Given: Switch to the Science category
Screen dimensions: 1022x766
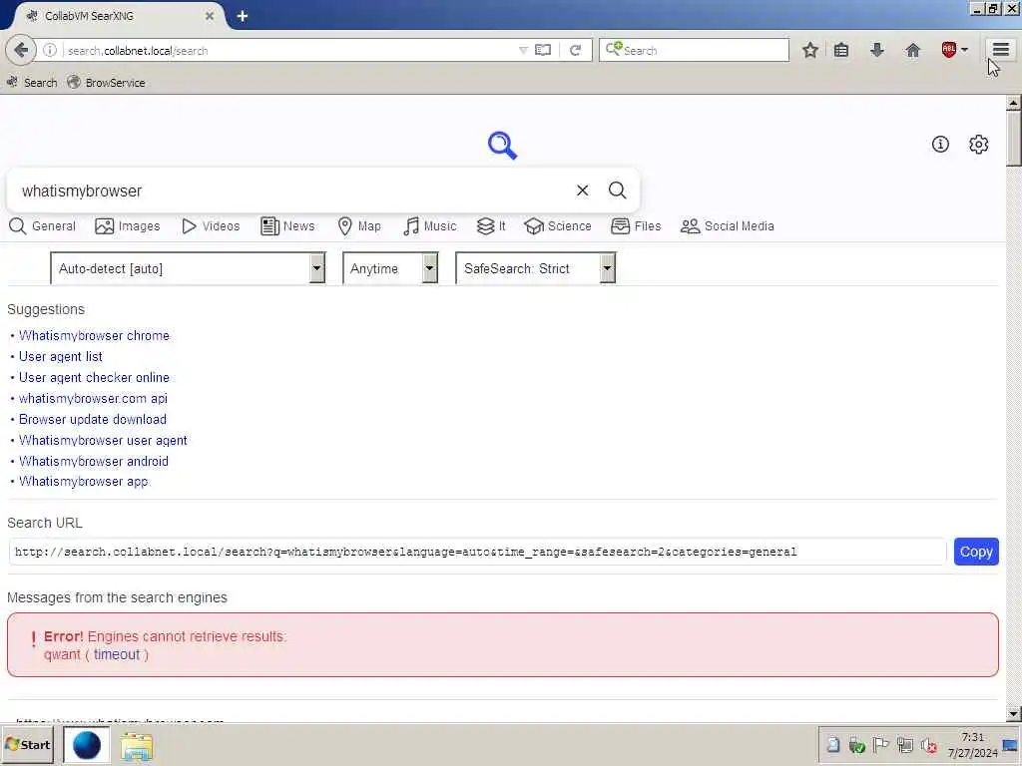Looking at the screenshot, I should (558, 226).
